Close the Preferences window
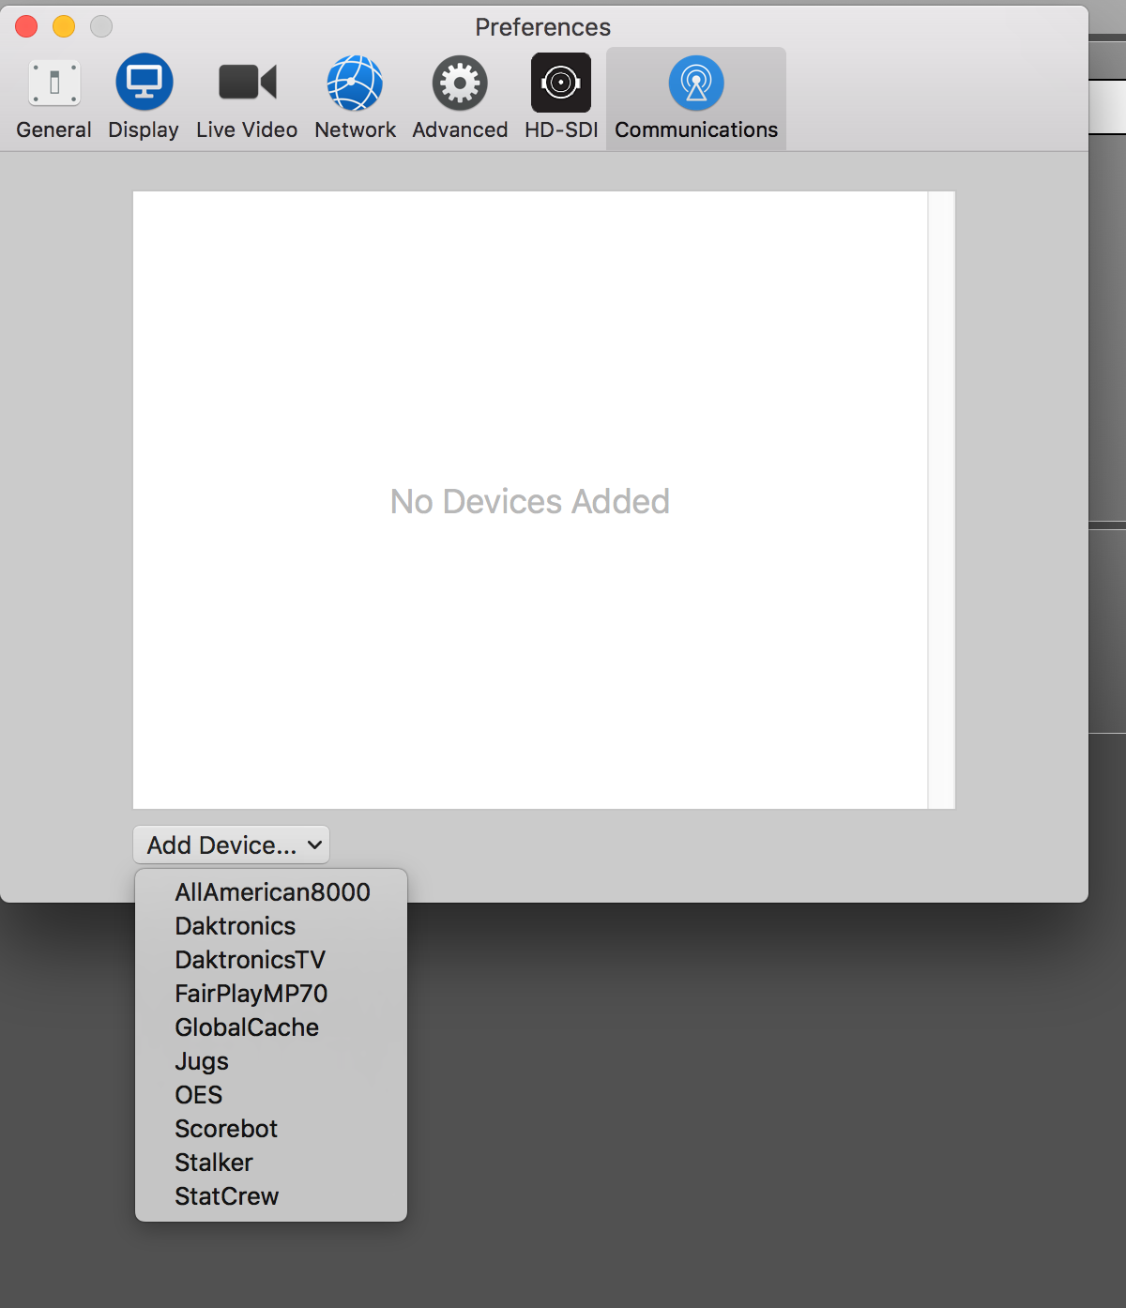 click(26, 26)
